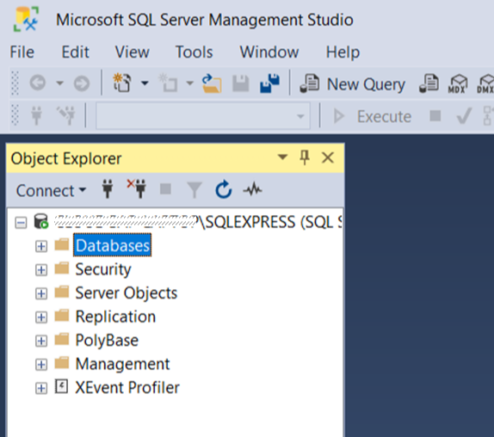Click the Filter funnel icon
This screenshot has height=437, width=494.
click(195, 190)
